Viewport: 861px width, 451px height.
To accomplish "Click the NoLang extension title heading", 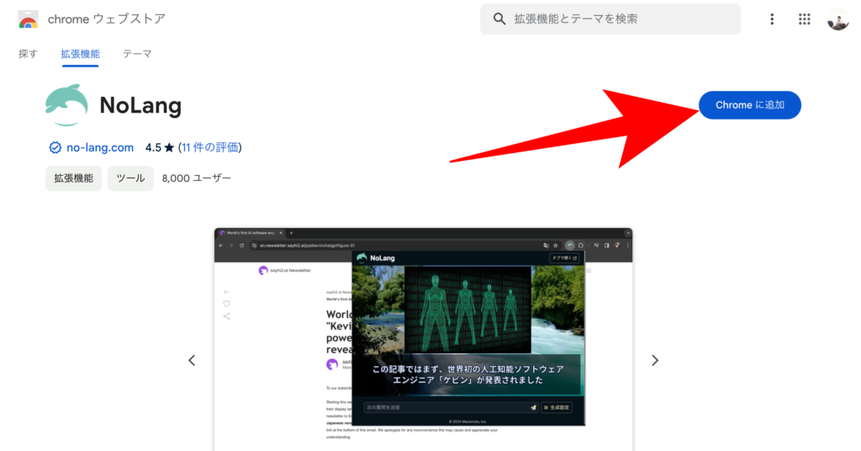I will (x=140, y=105).
